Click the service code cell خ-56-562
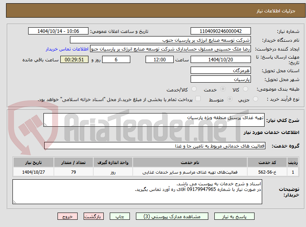The height and width of the screenshot is (227, 306). (x=267, y=172)
